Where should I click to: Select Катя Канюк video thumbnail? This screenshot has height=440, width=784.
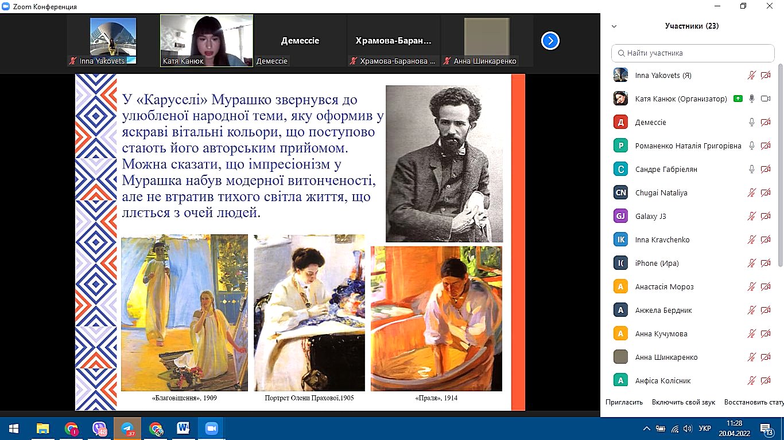[207, 41]
